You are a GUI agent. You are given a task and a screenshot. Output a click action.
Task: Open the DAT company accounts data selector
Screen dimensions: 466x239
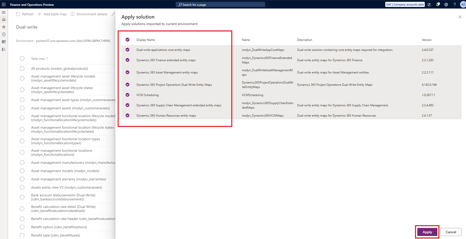click(x=405, y=5)
